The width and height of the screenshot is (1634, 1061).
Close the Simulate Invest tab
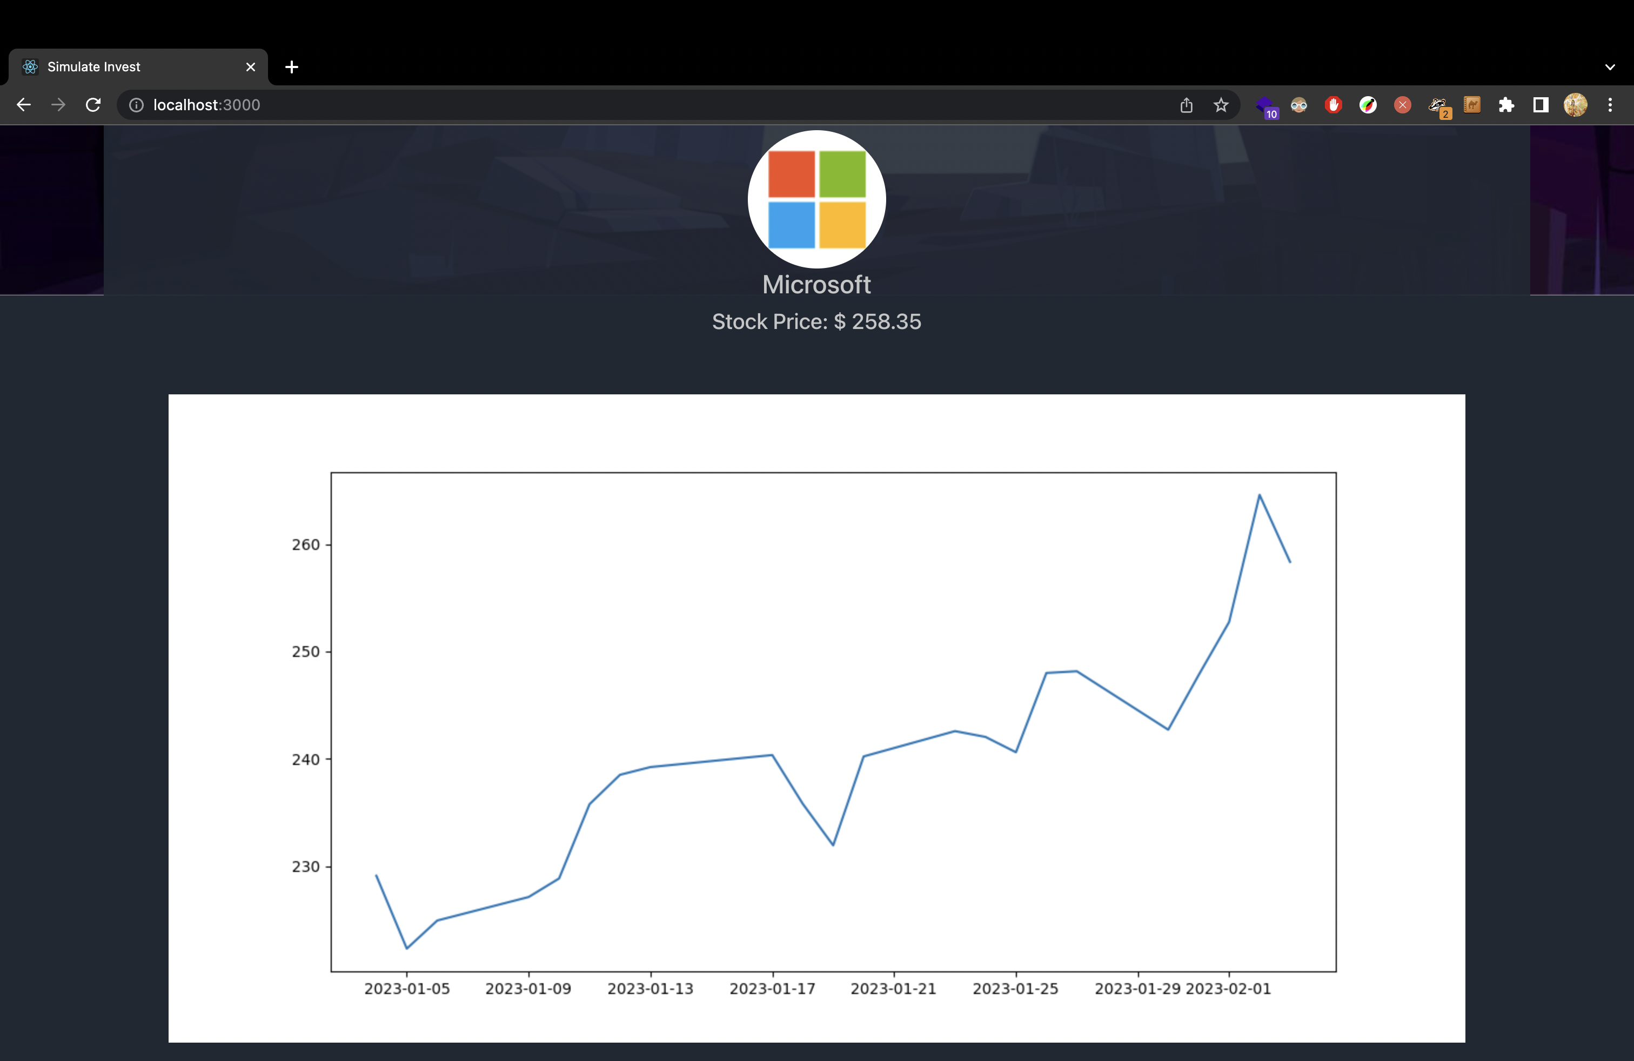pos(251,67)
